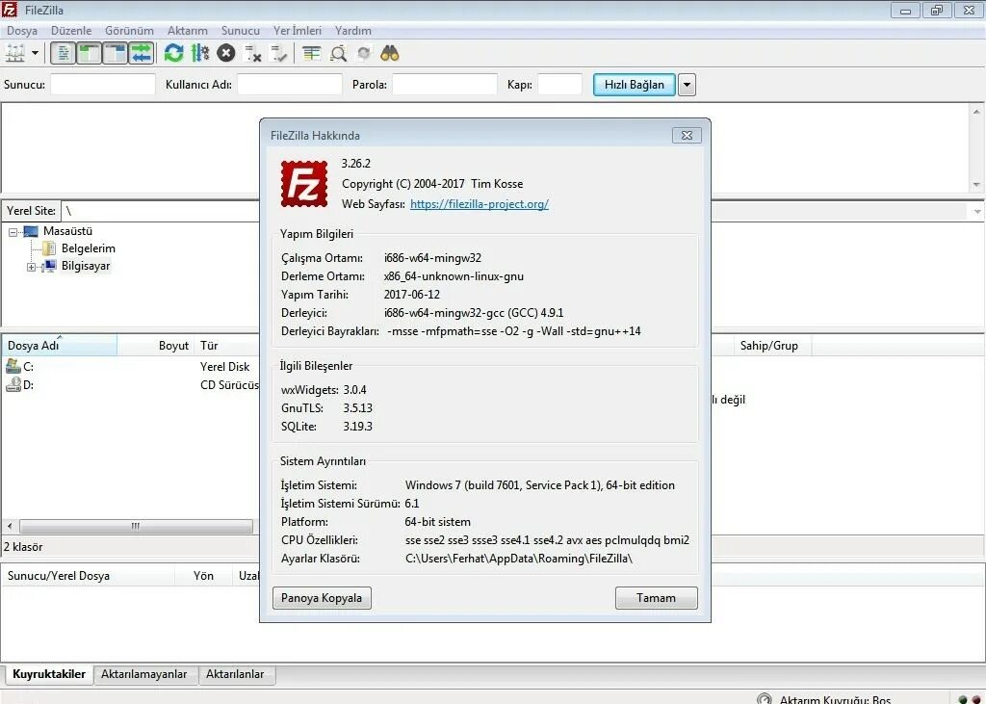Screen dimensions: 986x704
Task: Expand the Bilgisayar tree node
Action: [31, 267]
